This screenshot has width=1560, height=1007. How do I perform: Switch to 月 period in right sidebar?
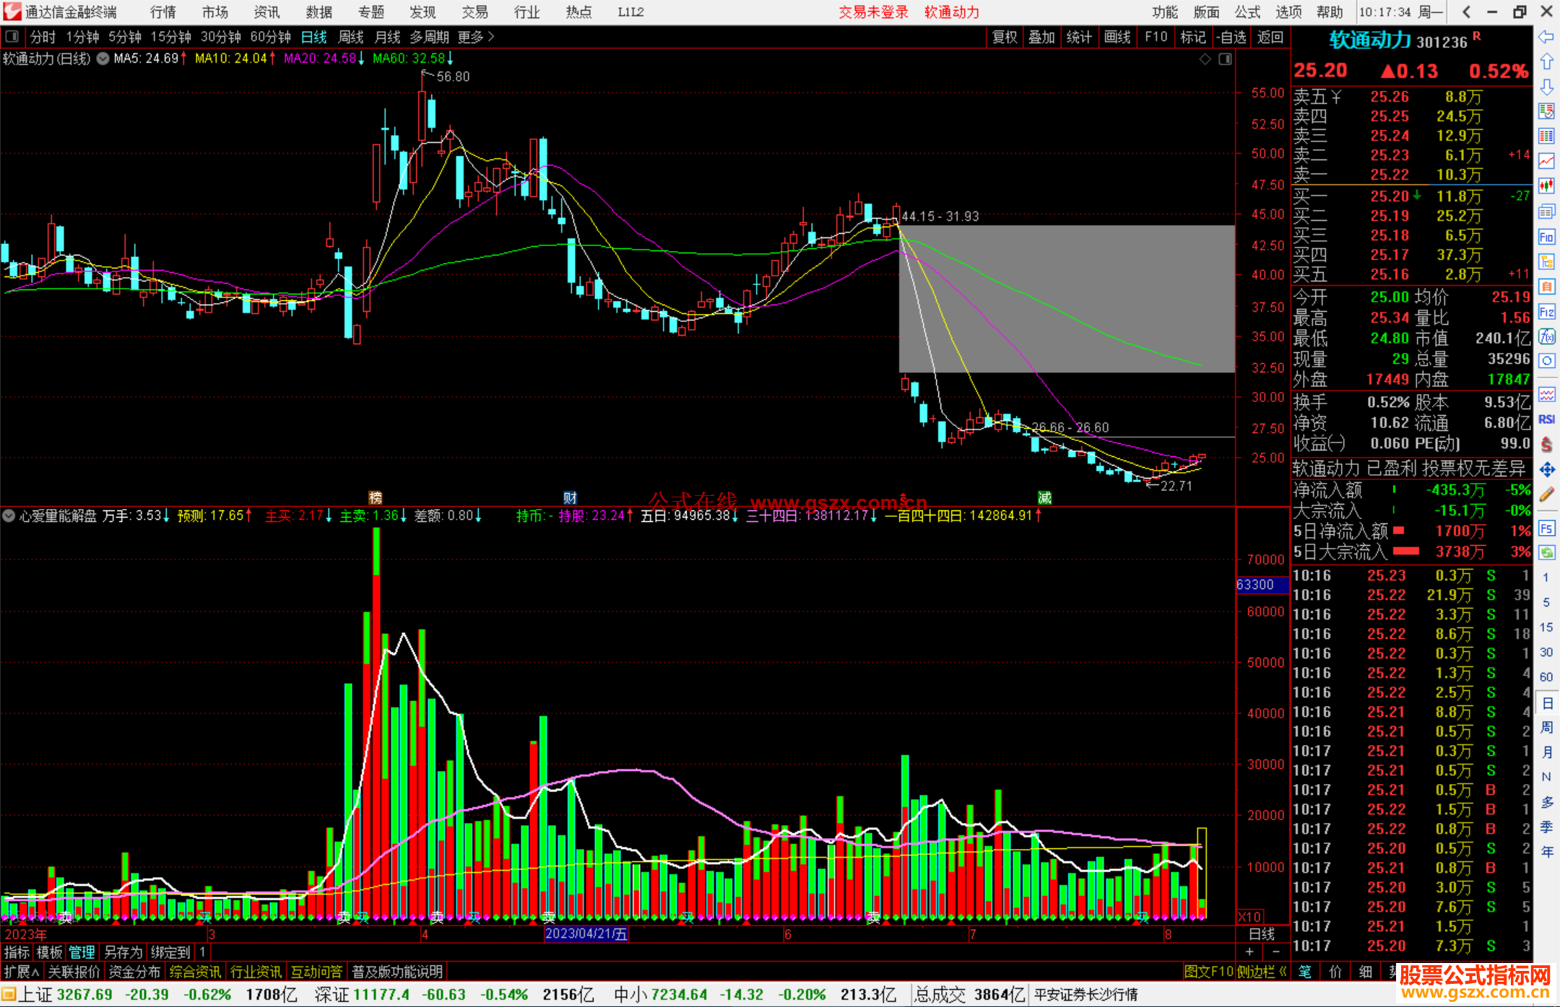tap(1546, 752)
